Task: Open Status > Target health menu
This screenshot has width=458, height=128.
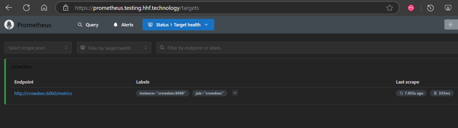Action: pos(178,25)
